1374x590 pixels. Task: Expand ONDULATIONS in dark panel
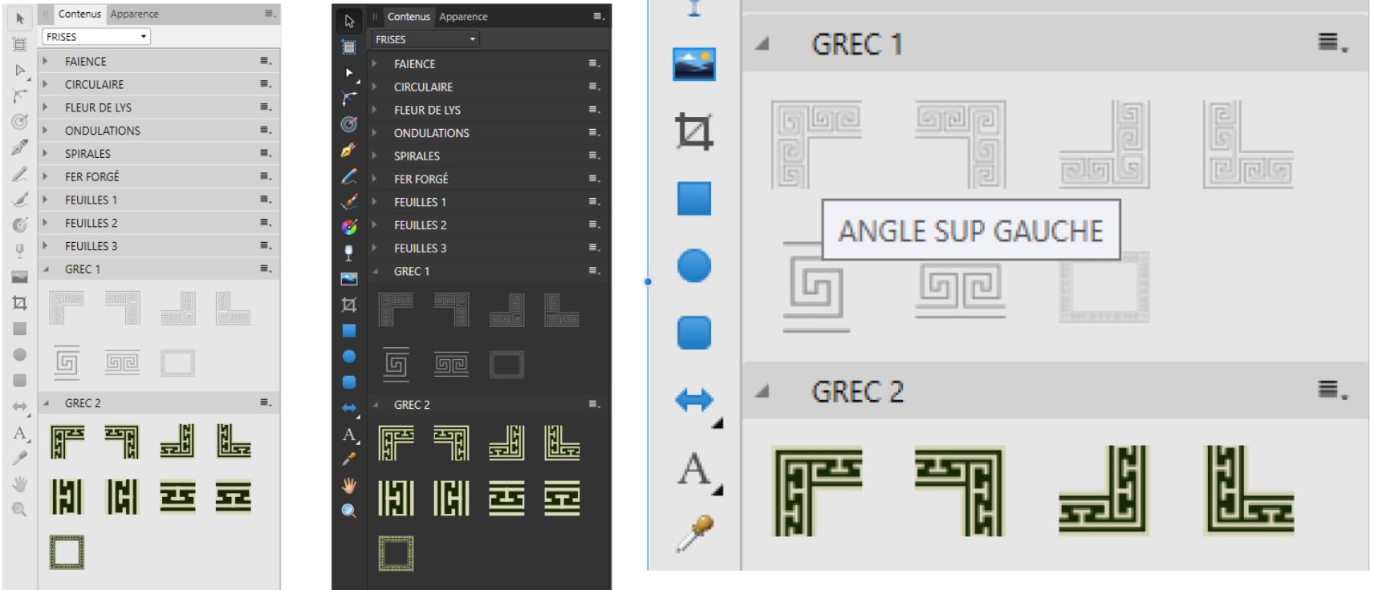[x=375, y=133]
